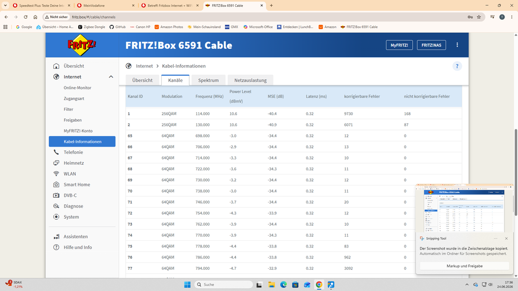This screenshot has height=291, width=518.
Task: Click the Kanal ID 77 cell
Action: [130, 269]
